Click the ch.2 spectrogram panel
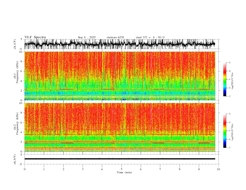 tap(120, 127)
